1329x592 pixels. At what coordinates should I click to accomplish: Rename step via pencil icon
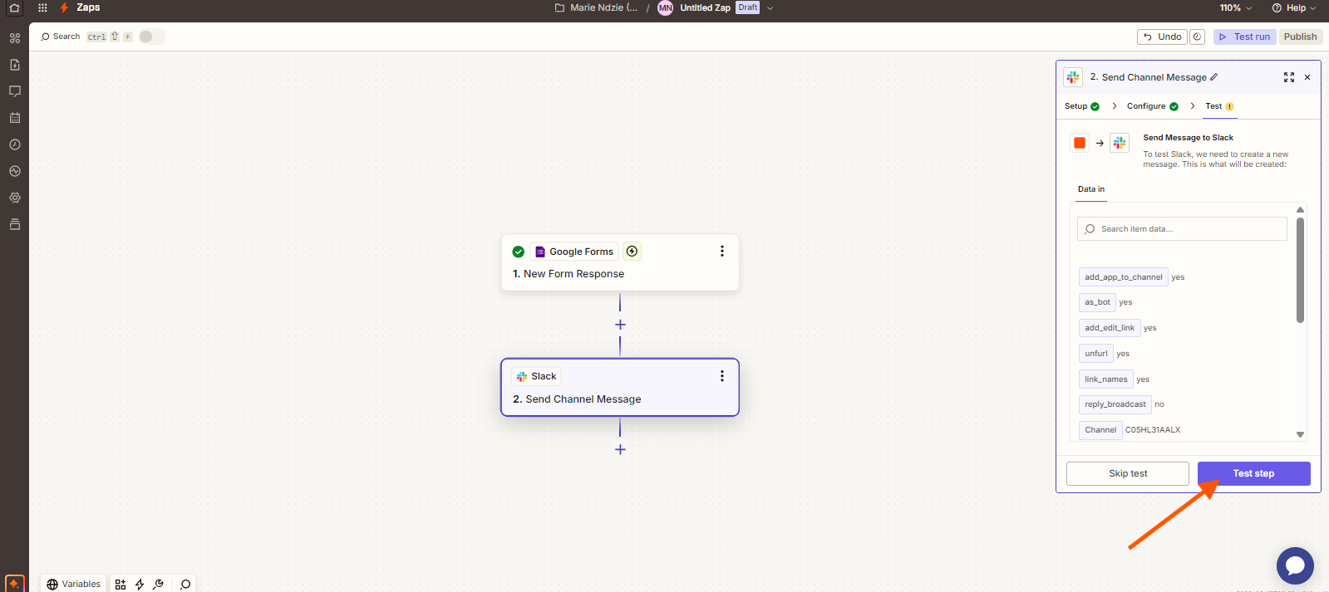click(1214, 77)
